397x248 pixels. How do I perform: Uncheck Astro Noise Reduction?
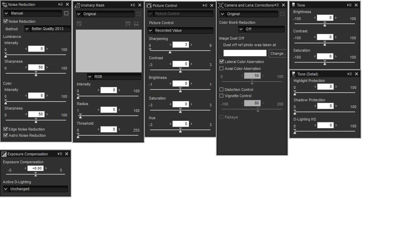(5, 135)
